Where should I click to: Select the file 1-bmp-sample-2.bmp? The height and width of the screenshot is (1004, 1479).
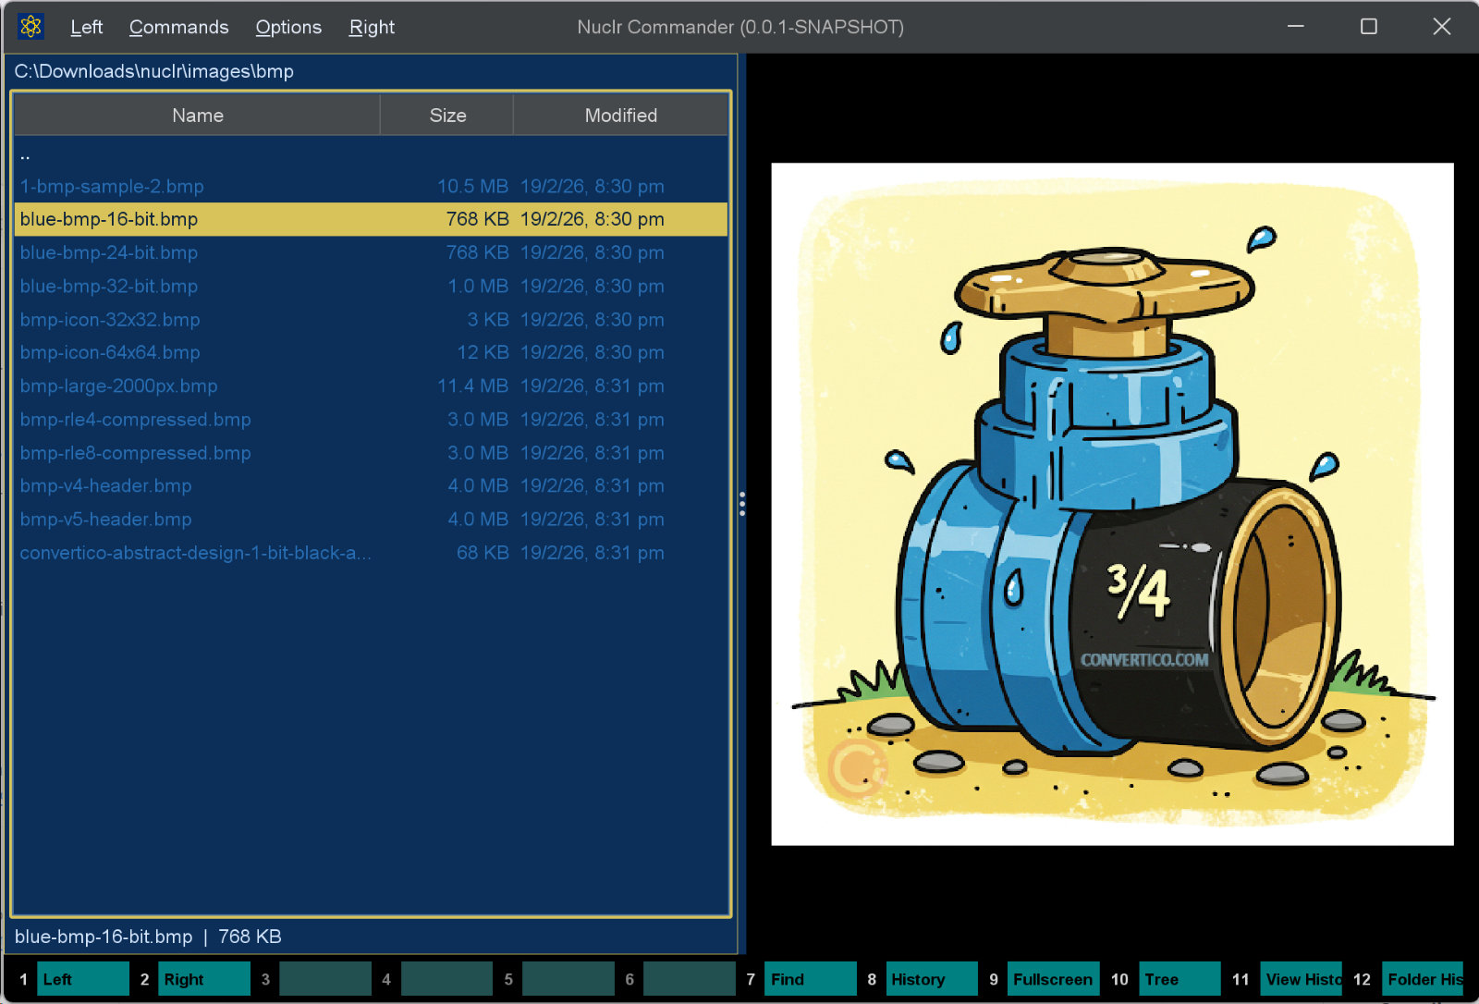[x=372, y=186]
